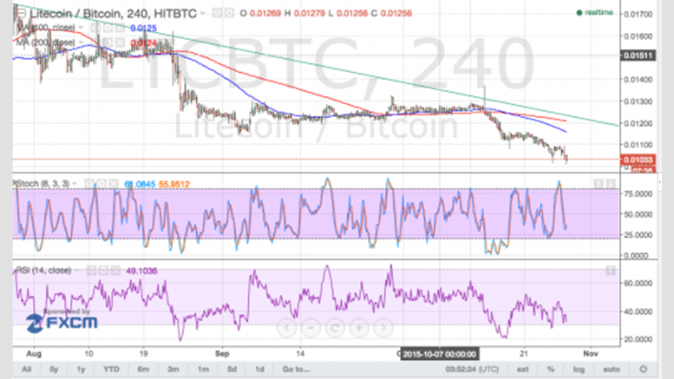The height and width of the screenshot is (379, 674).
Task: Open settings gear next to HITBTC title
Action: point(230,13)
